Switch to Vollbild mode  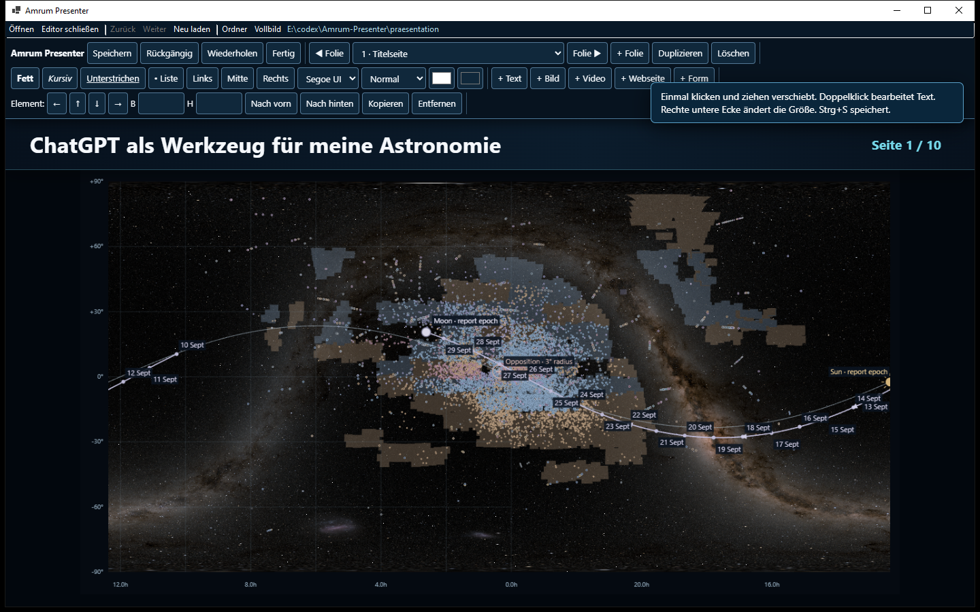click(267, 29)
